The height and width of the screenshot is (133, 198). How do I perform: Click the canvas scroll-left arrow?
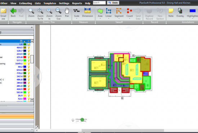37,130
